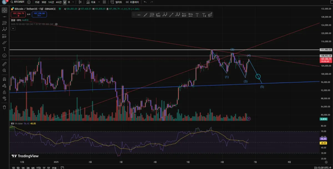Grab the floating toolbar drag handle
Screen dimensions: 333x169
point(133,15)
